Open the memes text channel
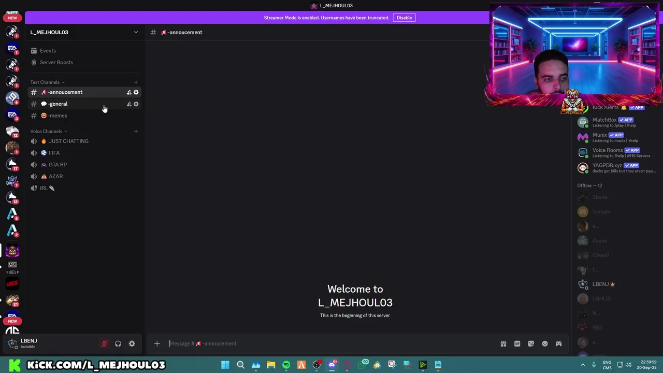Screen dimensions: 663x373 pos(84,116)
